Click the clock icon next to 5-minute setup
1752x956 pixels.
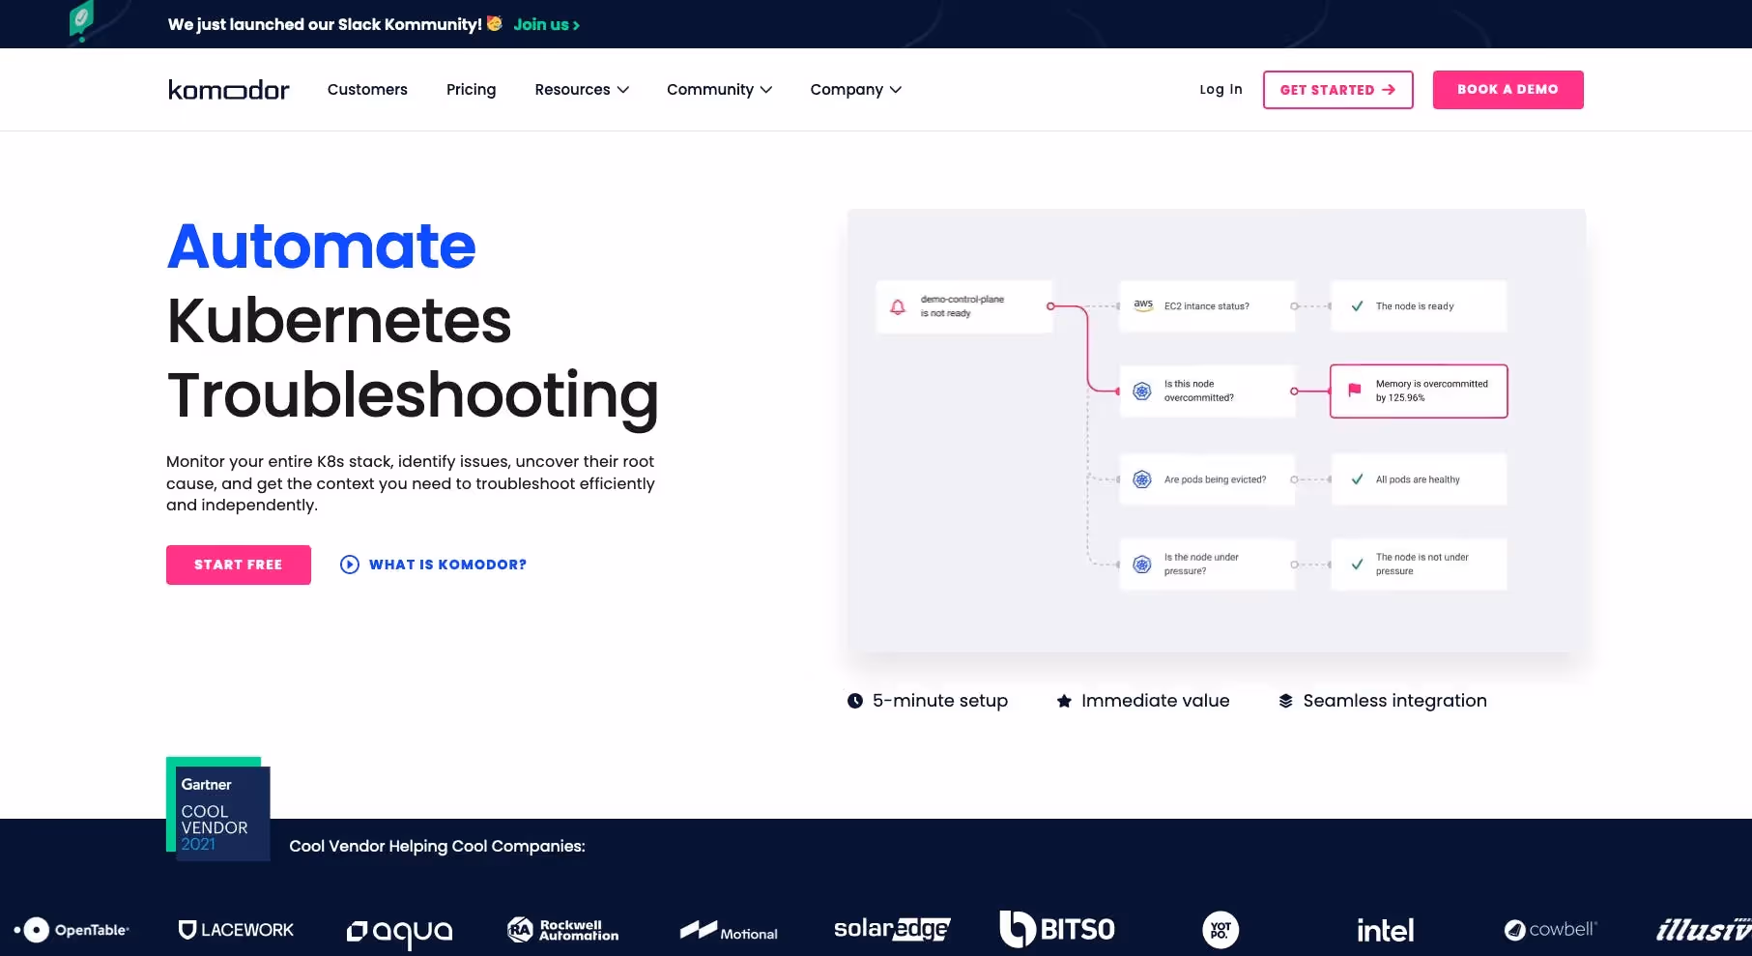(x=854, y=701)
